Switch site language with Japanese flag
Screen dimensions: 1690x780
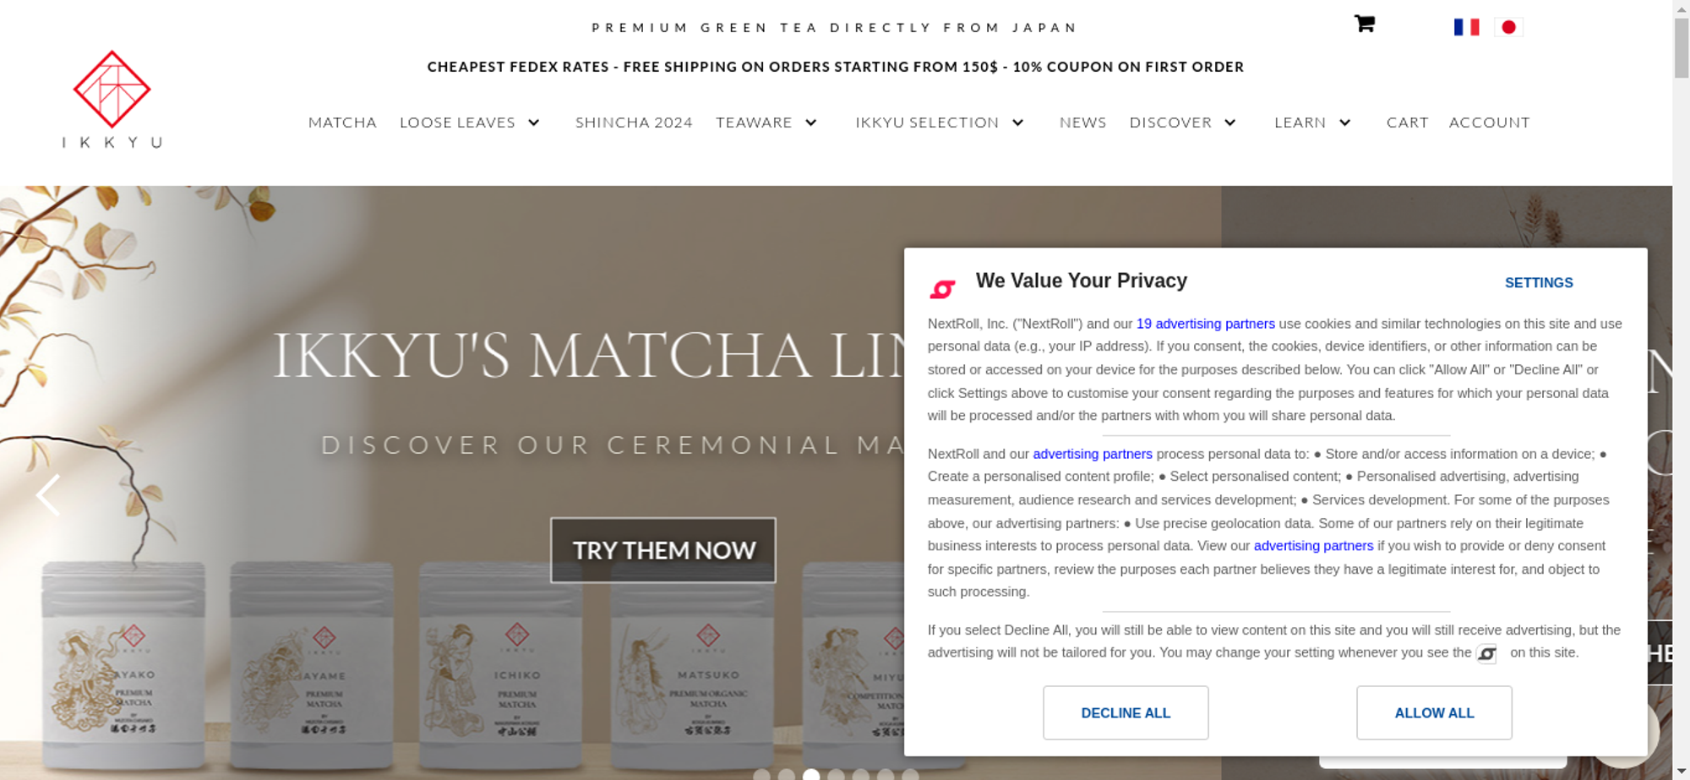pyautogui.click(x=1508, y=27)
